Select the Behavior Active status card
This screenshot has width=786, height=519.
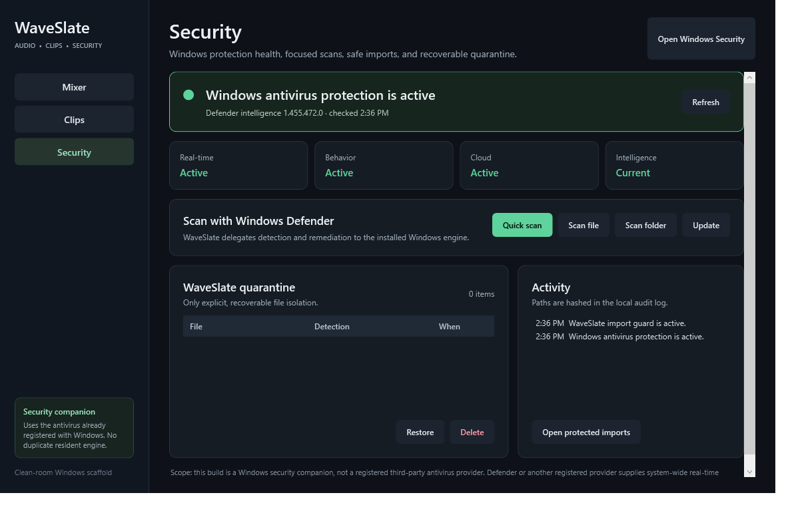384,165
